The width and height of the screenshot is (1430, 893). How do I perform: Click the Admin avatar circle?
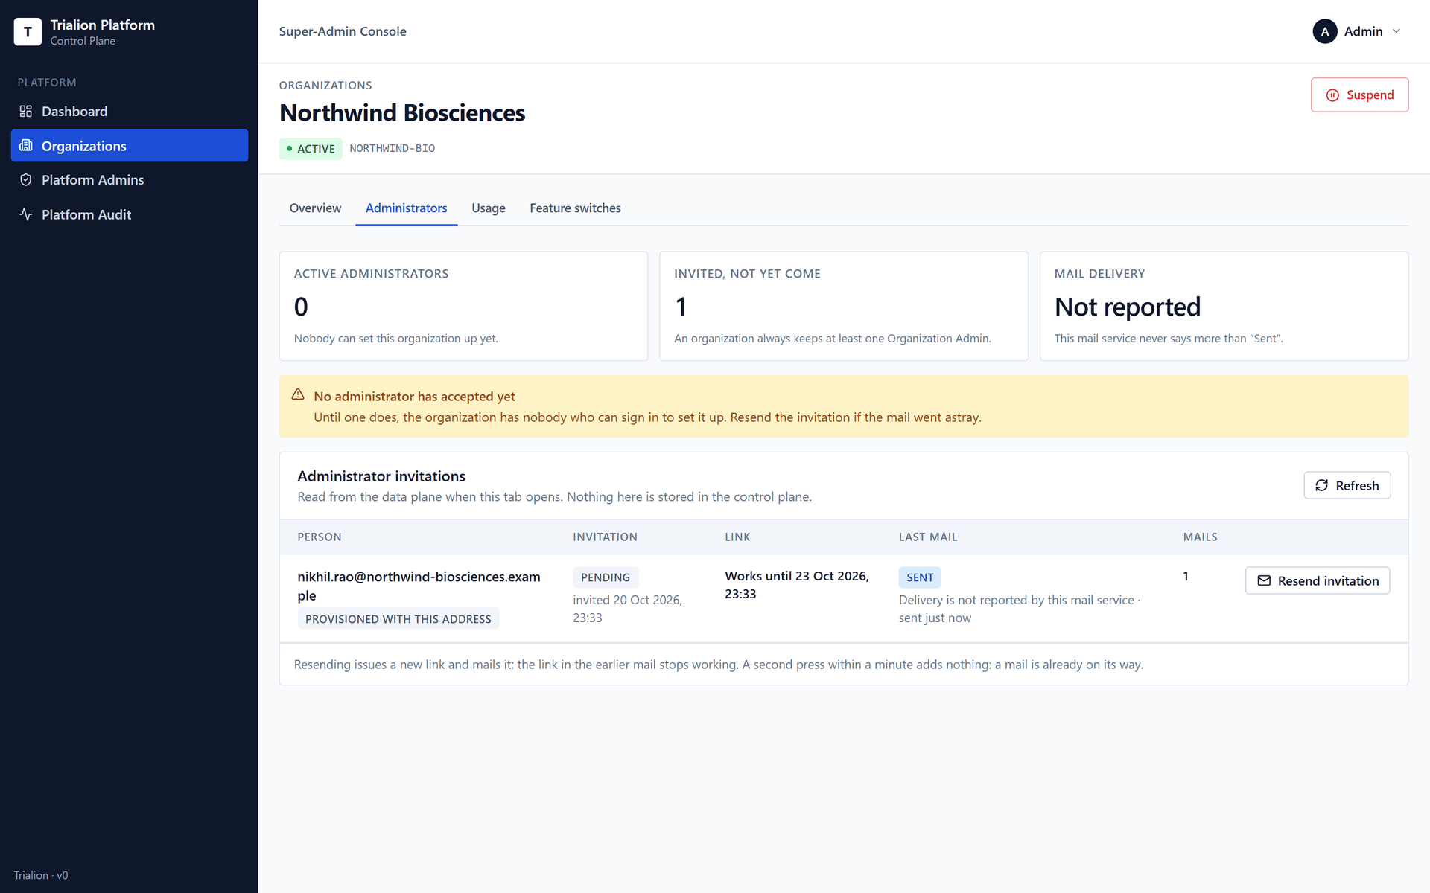click(x=1324, y=31)
